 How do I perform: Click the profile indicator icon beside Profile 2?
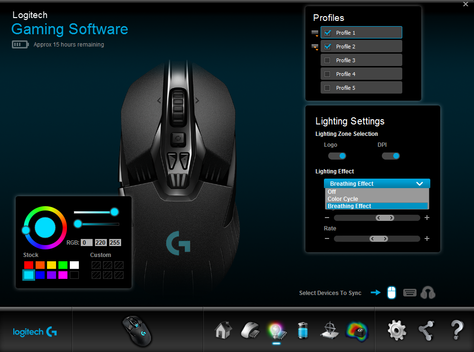315,47
